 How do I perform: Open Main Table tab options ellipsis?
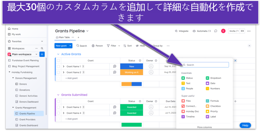tap(73, 37)
